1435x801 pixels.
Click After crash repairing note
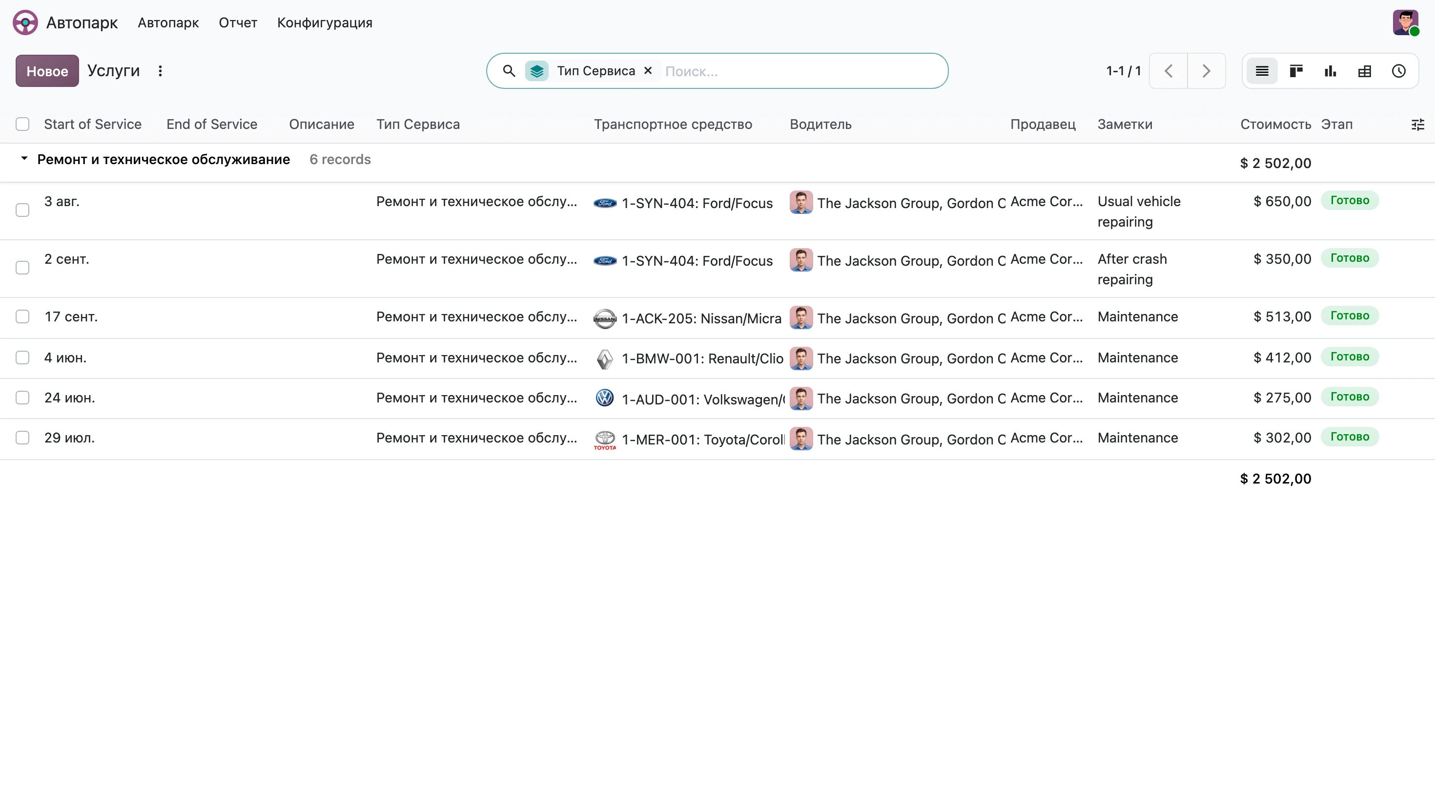coord(1132,269)
